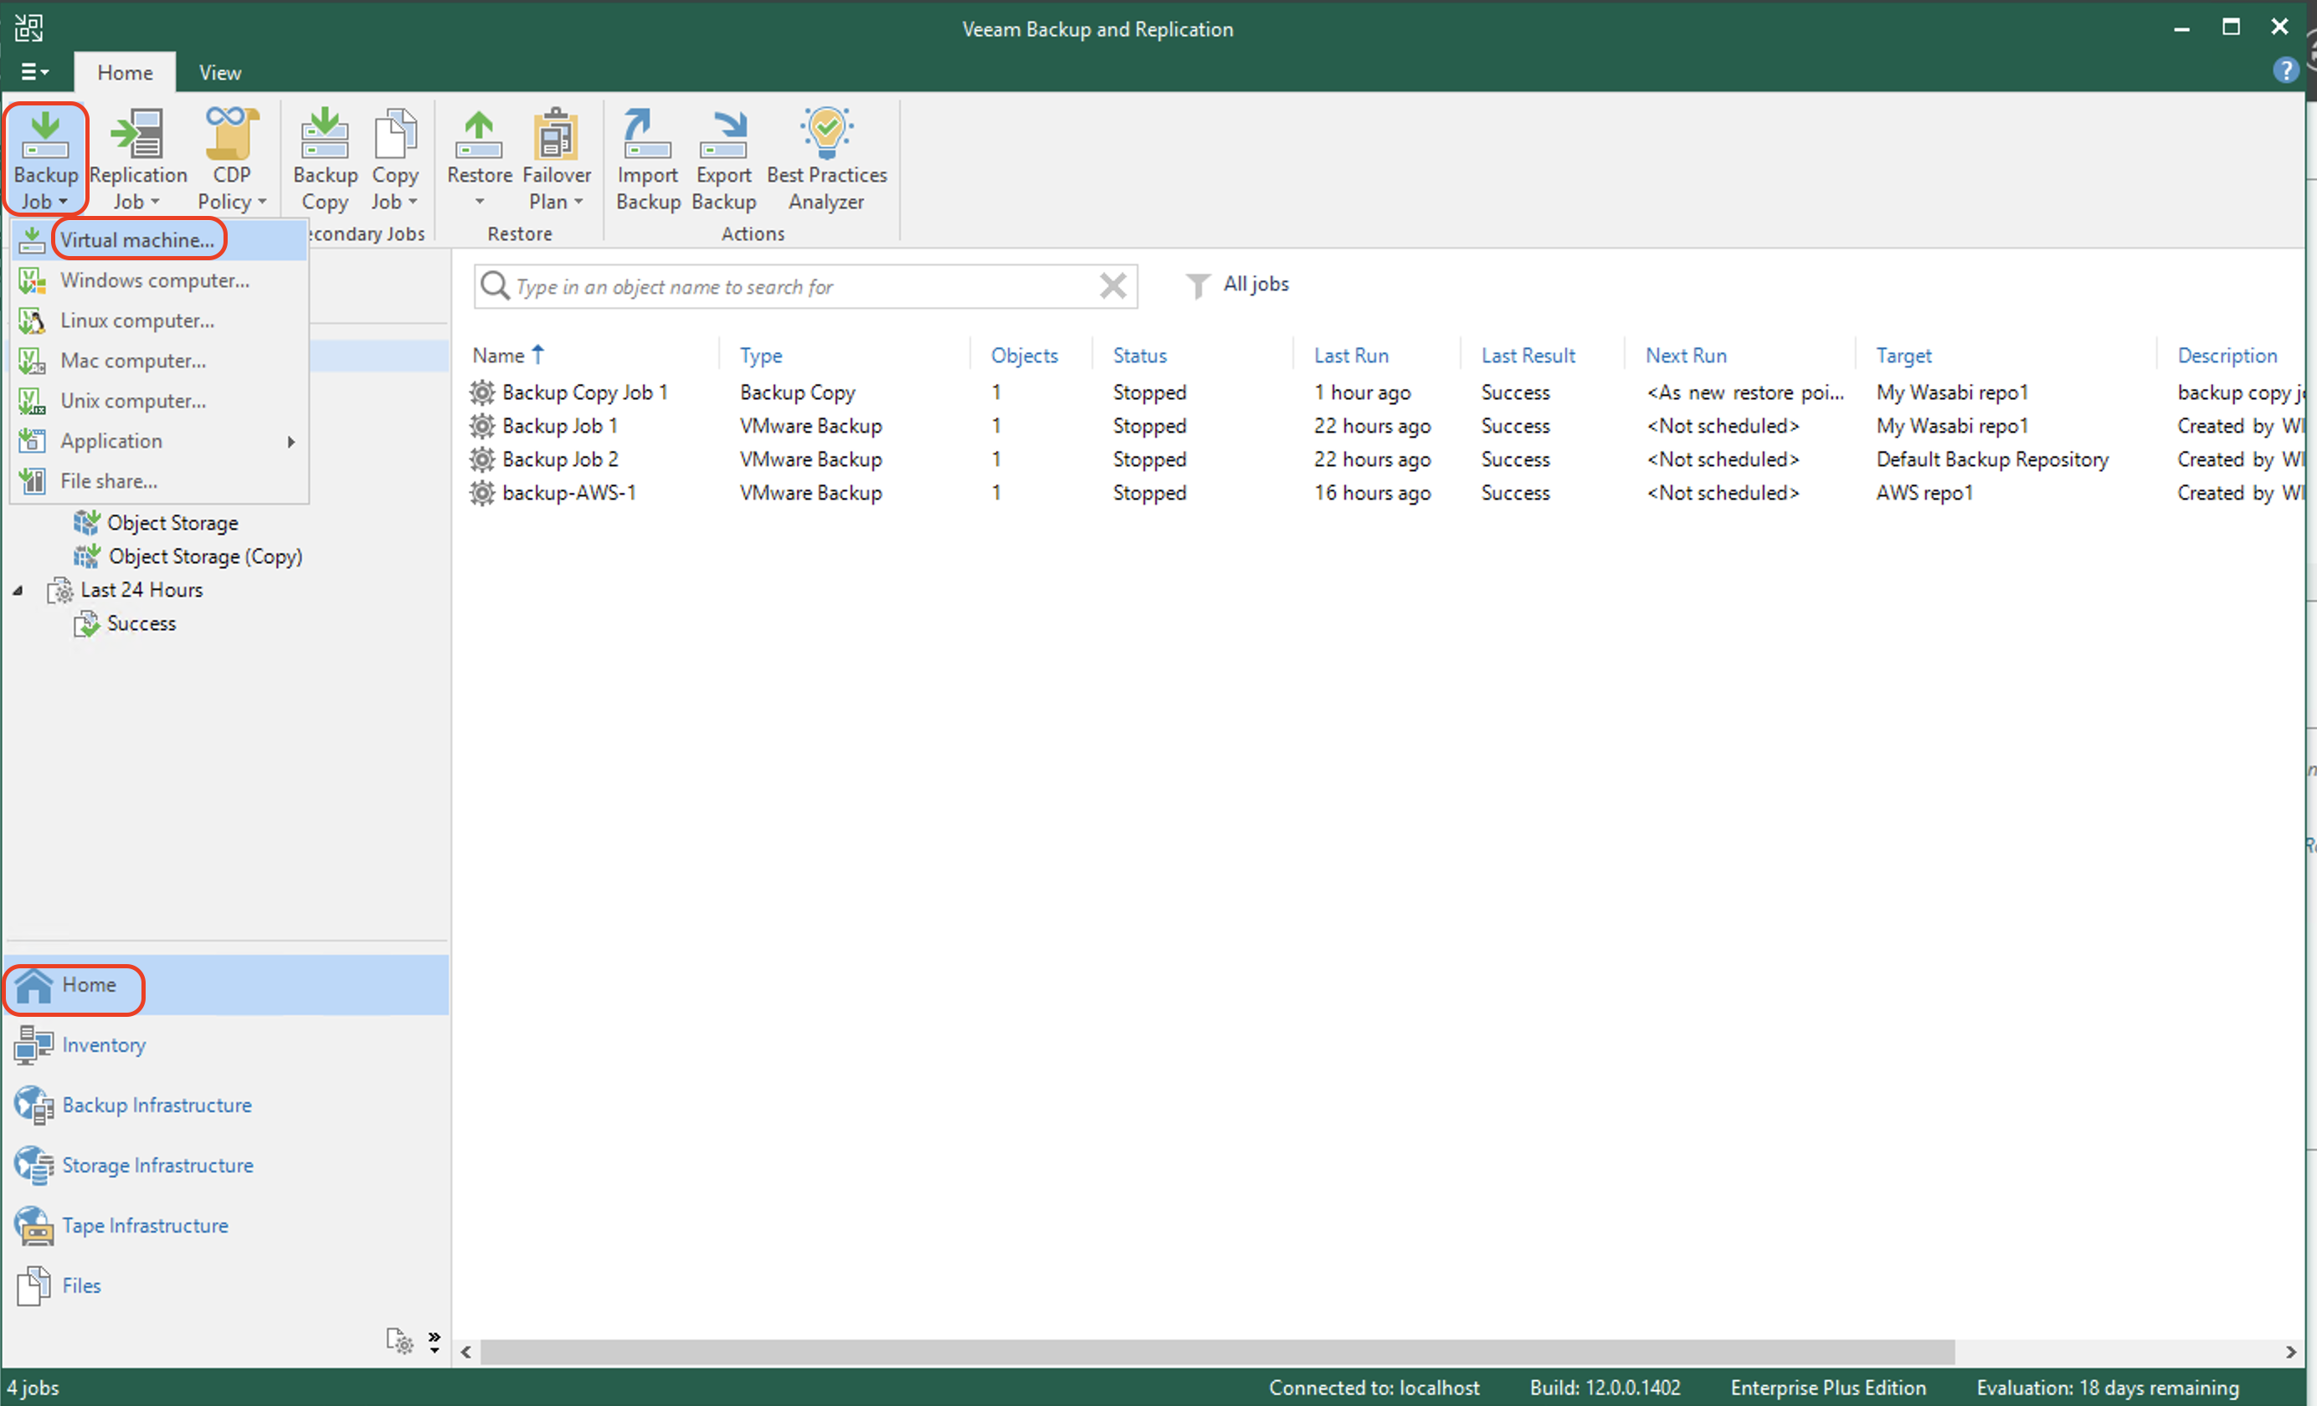Choose Windows computer... from the menu
The image size is (2317, 1406).
[x=160, y=280]
